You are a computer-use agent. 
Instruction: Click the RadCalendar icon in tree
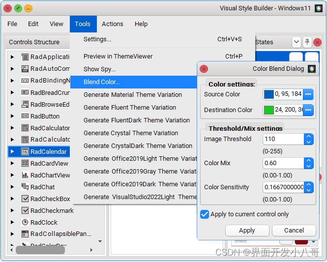click(25, 151)
